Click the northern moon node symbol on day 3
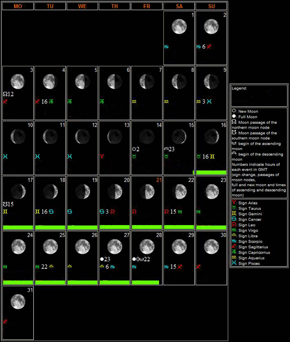 (5, 94)
